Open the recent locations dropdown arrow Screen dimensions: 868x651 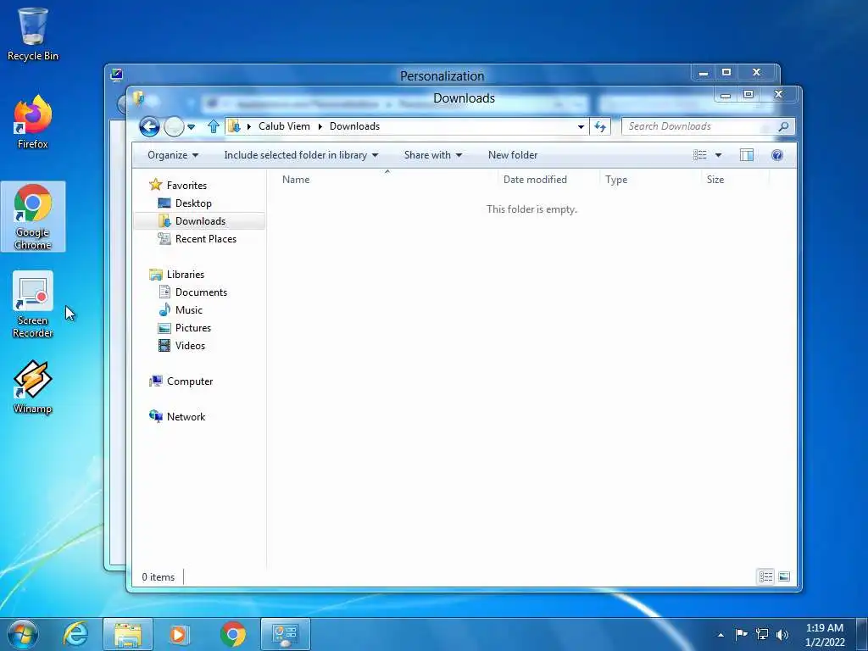tap(191, 127)
